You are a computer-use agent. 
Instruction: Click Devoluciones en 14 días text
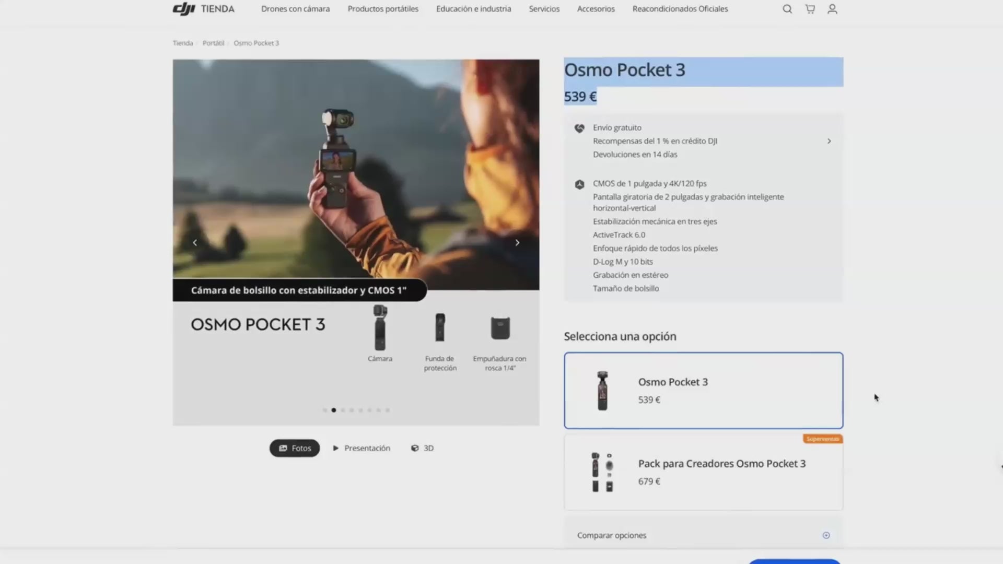[635, 155]
